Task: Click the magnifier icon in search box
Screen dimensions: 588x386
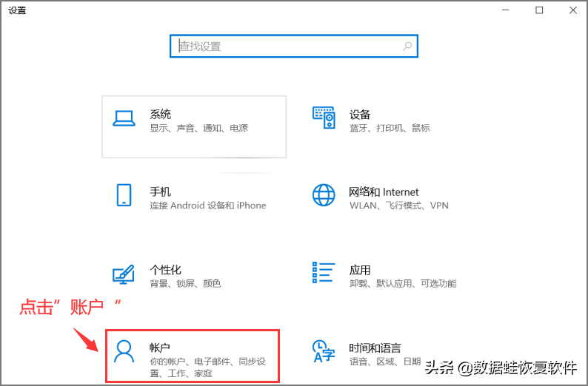Action: 407,47
